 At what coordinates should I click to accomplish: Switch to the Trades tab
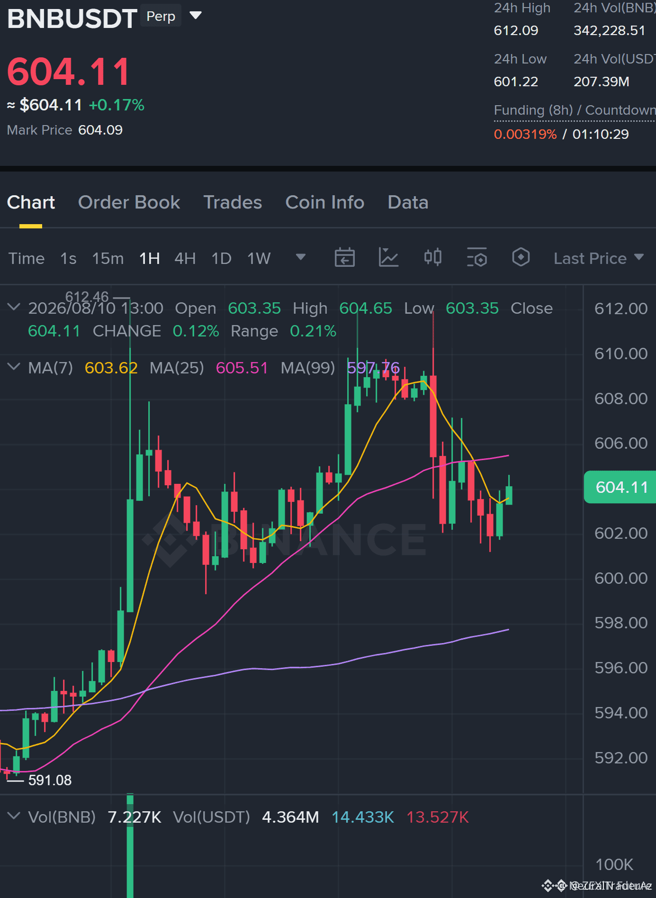click(x=233, y=202)
